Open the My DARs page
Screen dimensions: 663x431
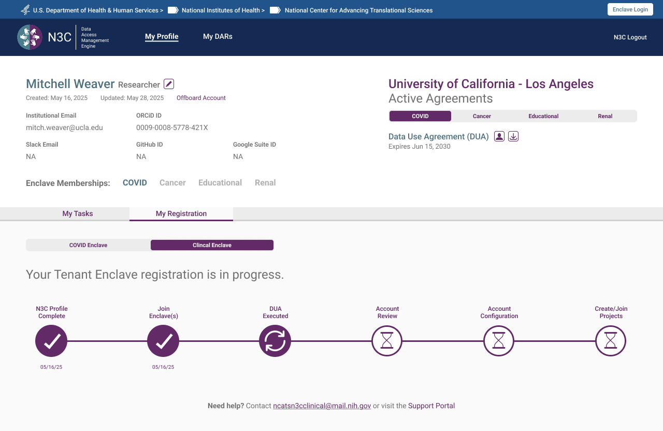(x=218, y=36)
